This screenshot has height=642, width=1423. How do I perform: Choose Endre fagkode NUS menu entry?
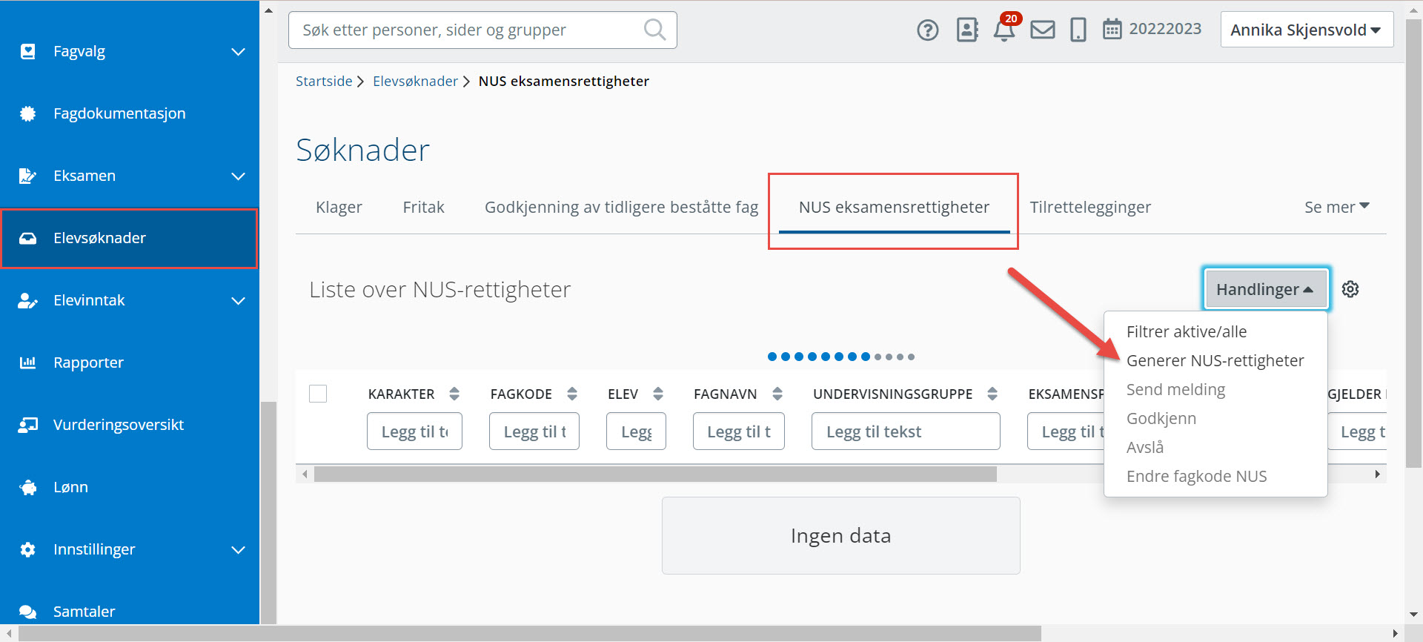(x=1197, y=476)
